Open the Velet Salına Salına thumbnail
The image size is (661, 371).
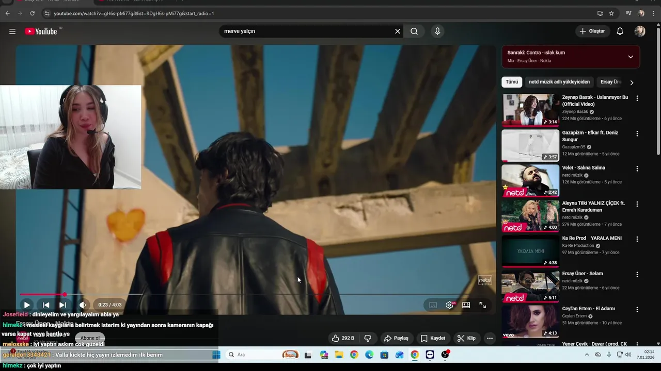530,180
